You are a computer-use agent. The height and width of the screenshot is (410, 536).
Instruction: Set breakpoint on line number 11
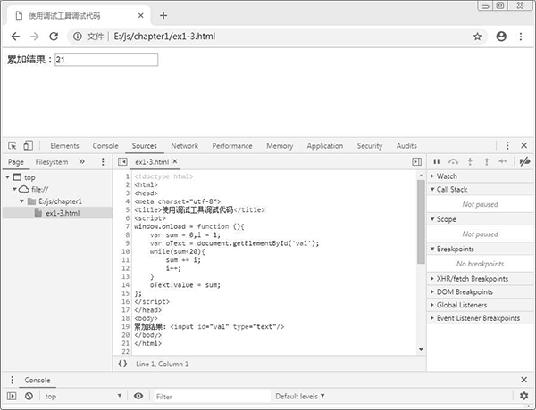(x=126, y=260)
